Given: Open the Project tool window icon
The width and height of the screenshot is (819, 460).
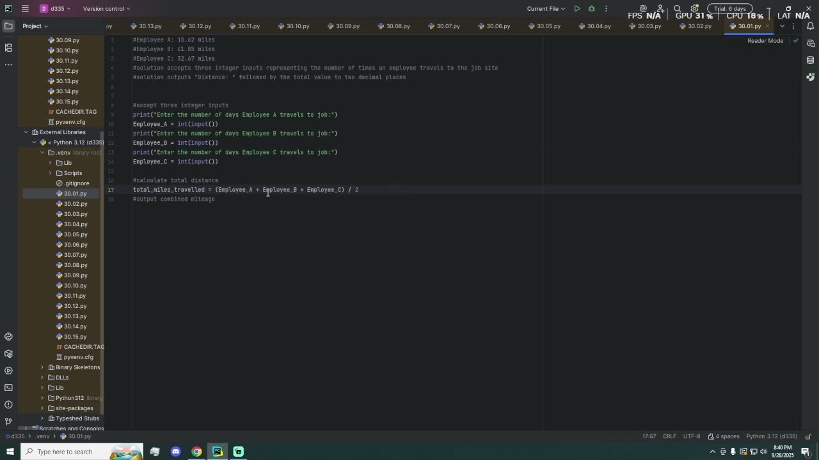Looking at the screenshot, I should pos(8,26).
